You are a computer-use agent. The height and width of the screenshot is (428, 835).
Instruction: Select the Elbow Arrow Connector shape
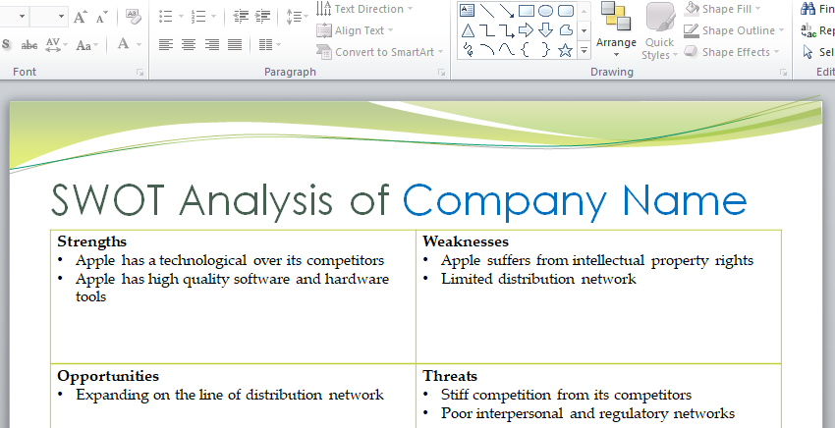coord(507,30)
